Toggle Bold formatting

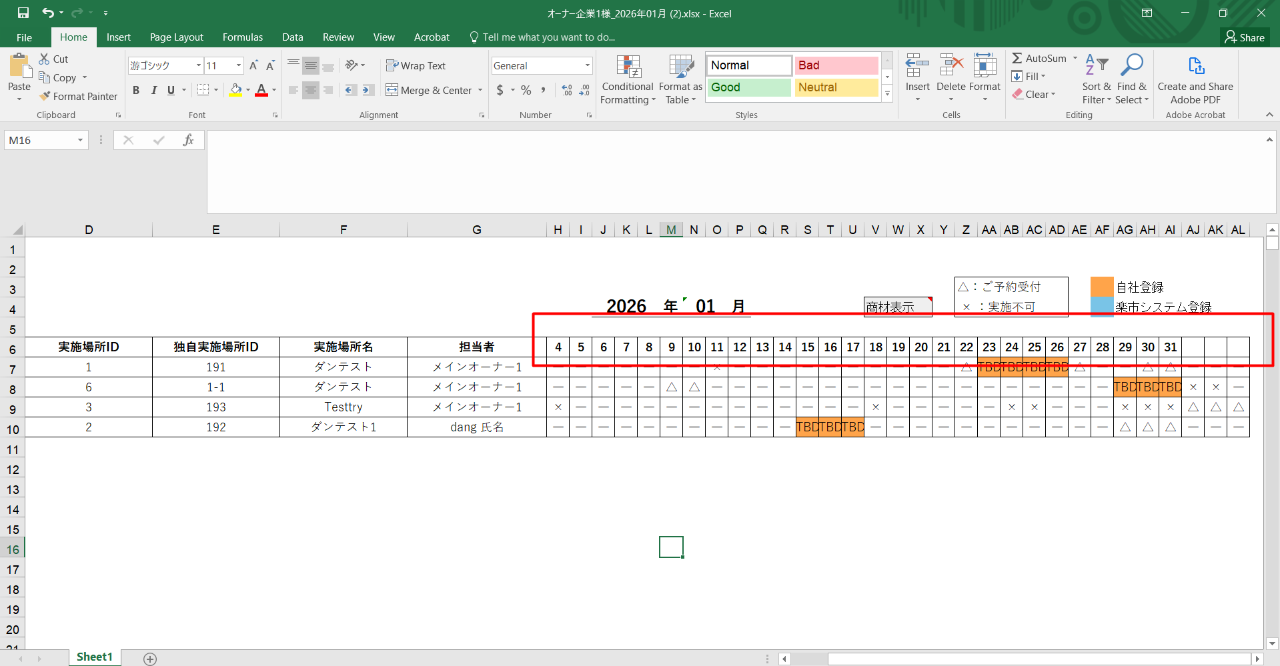pyautogui.click(x=136, y=90)
